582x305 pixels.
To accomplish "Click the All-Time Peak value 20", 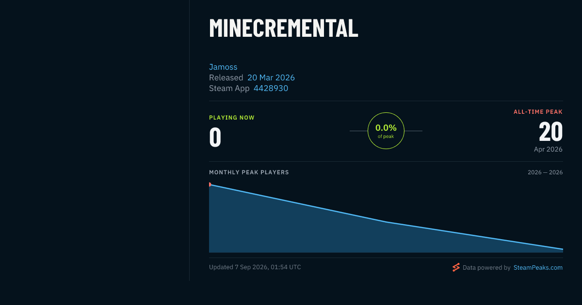I will (551, 132).
